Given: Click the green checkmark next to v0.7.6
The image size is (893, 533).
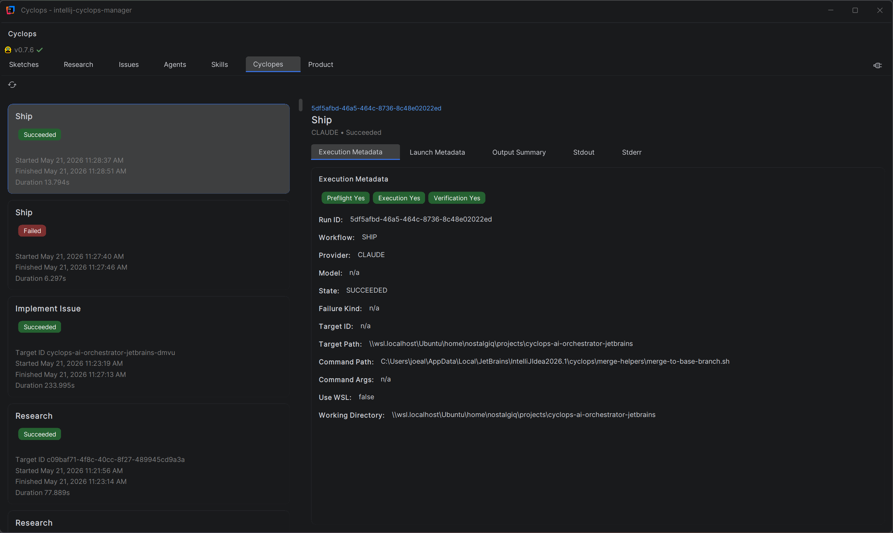Looking at the screenshot, I should coord(40,50).
